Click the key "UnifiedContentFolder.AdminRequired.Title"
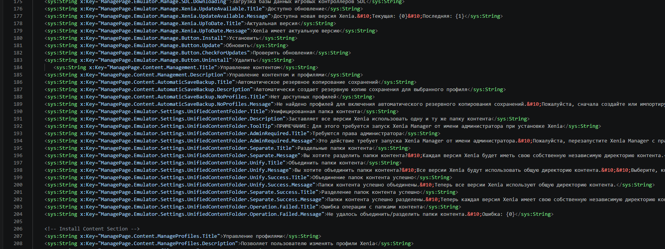 click(247, 133)
